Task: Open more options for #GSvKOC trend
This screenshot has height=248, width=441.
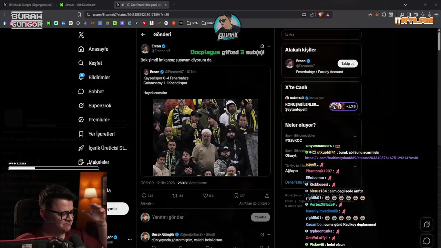Action: point(356,136)
